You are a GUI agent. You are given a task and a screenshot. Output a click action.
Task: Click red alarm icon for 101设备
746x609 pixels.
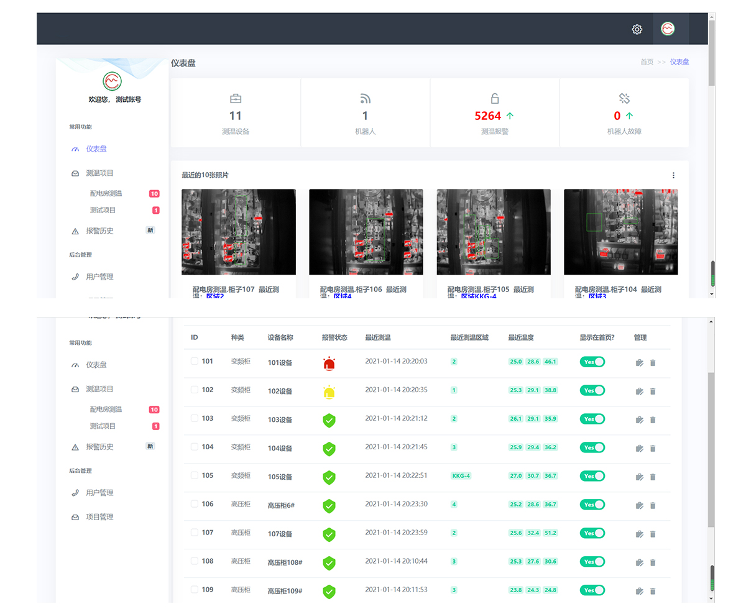(329, 364)
